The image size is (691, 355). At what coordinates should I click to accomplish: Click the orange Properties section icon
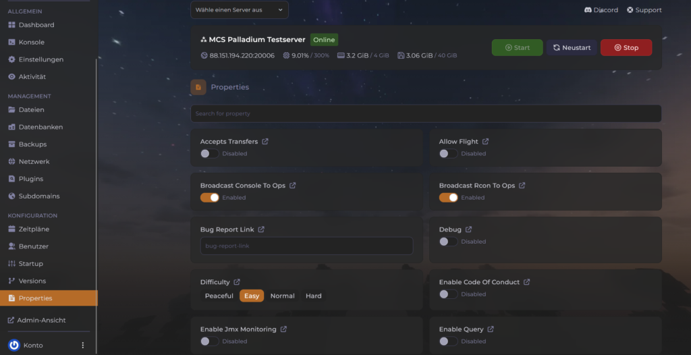pos(198,87)
